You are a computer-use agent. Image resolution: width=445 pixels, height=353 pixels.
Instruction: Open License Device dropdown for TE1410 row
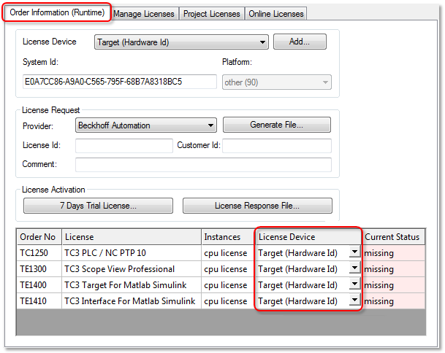point(354,300)
